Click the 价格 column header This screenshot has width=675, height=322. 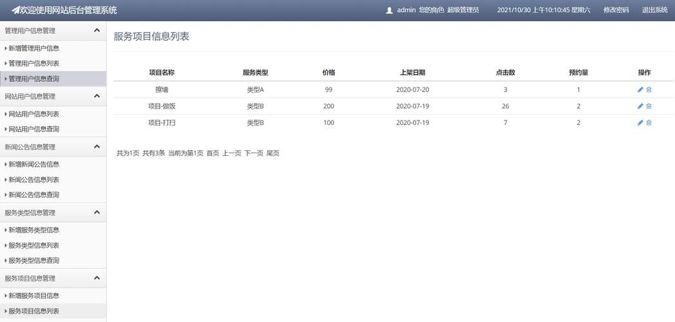pos(328,73)
